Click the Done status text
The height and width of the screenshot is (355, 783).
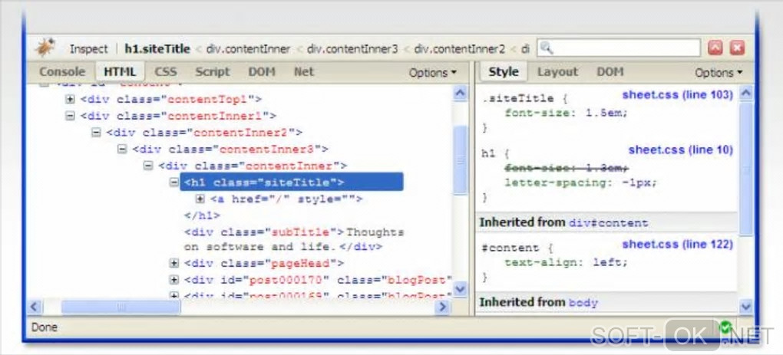click(45, 327)
